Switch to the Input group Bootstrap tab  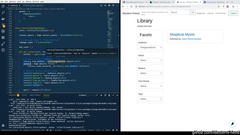coord(216,2)
